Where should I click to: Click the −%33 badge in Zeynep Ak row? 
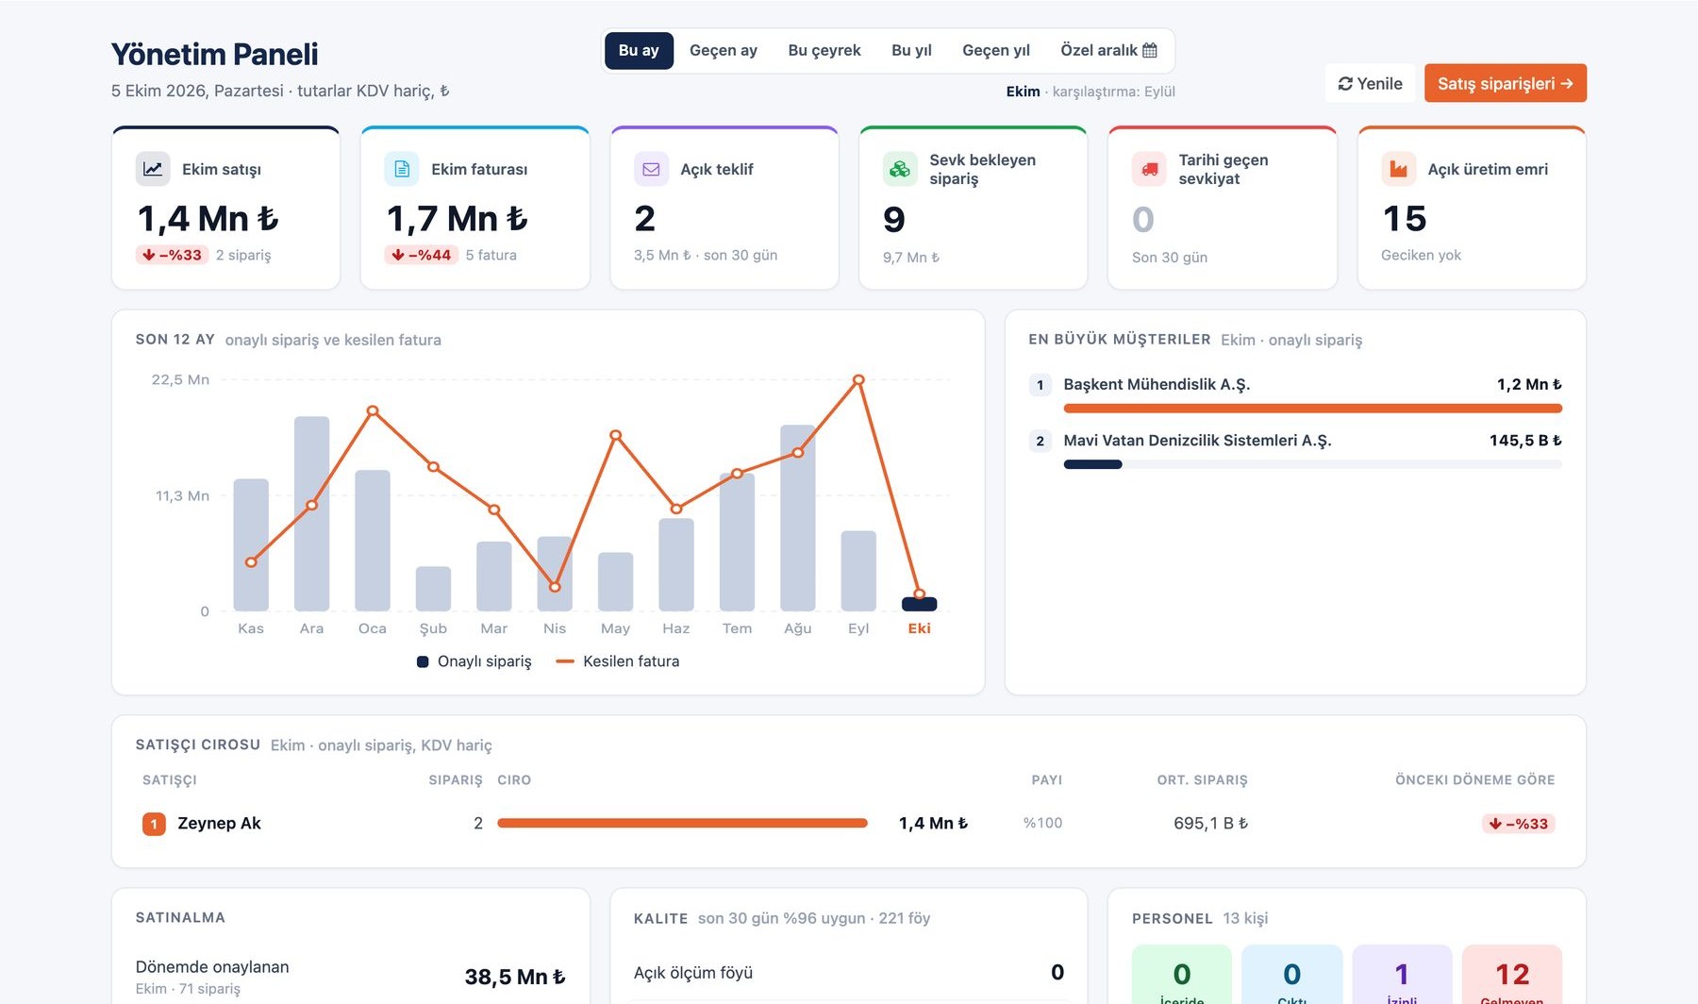click(x=1519, y=824)
